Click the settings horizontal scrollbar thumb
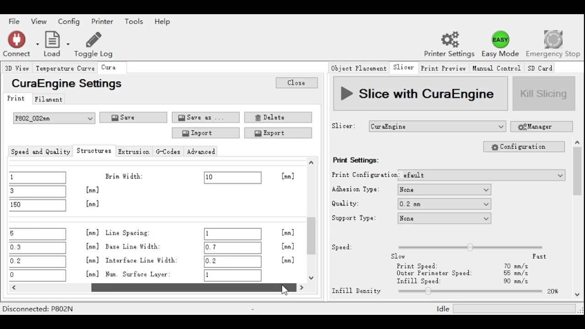 click(194, 287)
